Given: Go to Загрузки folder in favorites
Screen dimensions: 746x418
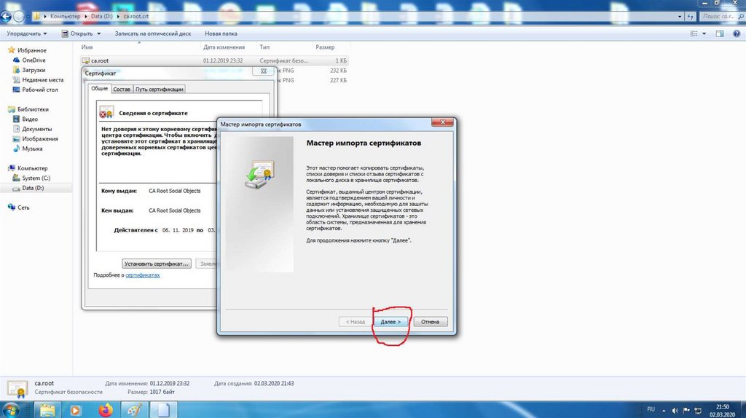Looking at the screenshot, I should [x=34, y=70].
